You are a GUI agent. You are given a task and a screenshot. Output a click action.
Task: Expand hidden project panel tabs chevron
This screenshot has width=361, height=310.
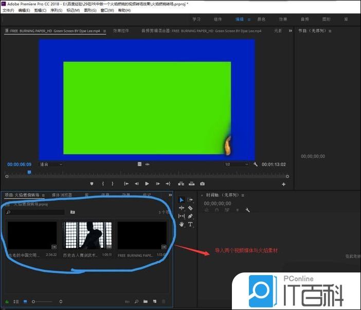point(169,195)
